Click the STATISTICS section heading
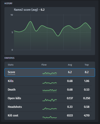The height and width of the screenshot is (124, 100). point(9,58)
